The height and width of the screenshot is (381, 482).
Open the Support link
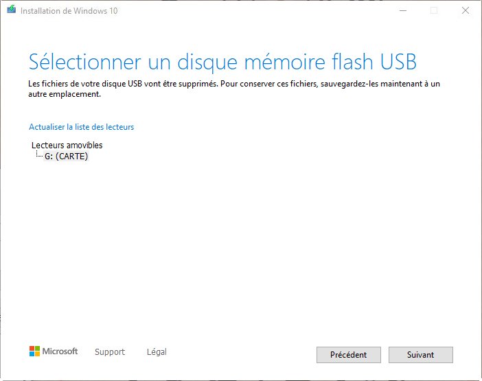[110, 352]
